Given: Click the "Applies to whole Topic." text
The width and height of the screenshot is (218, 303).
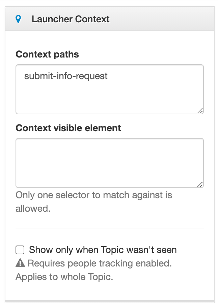Looking at the screenshot, I should [x=64, y=277].
